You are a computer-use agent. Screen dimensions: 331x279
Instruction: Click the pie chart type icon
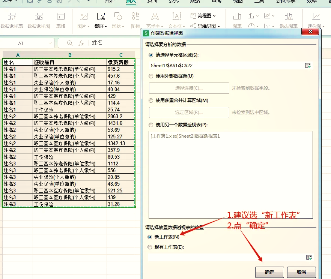click(x=251, y=26)
